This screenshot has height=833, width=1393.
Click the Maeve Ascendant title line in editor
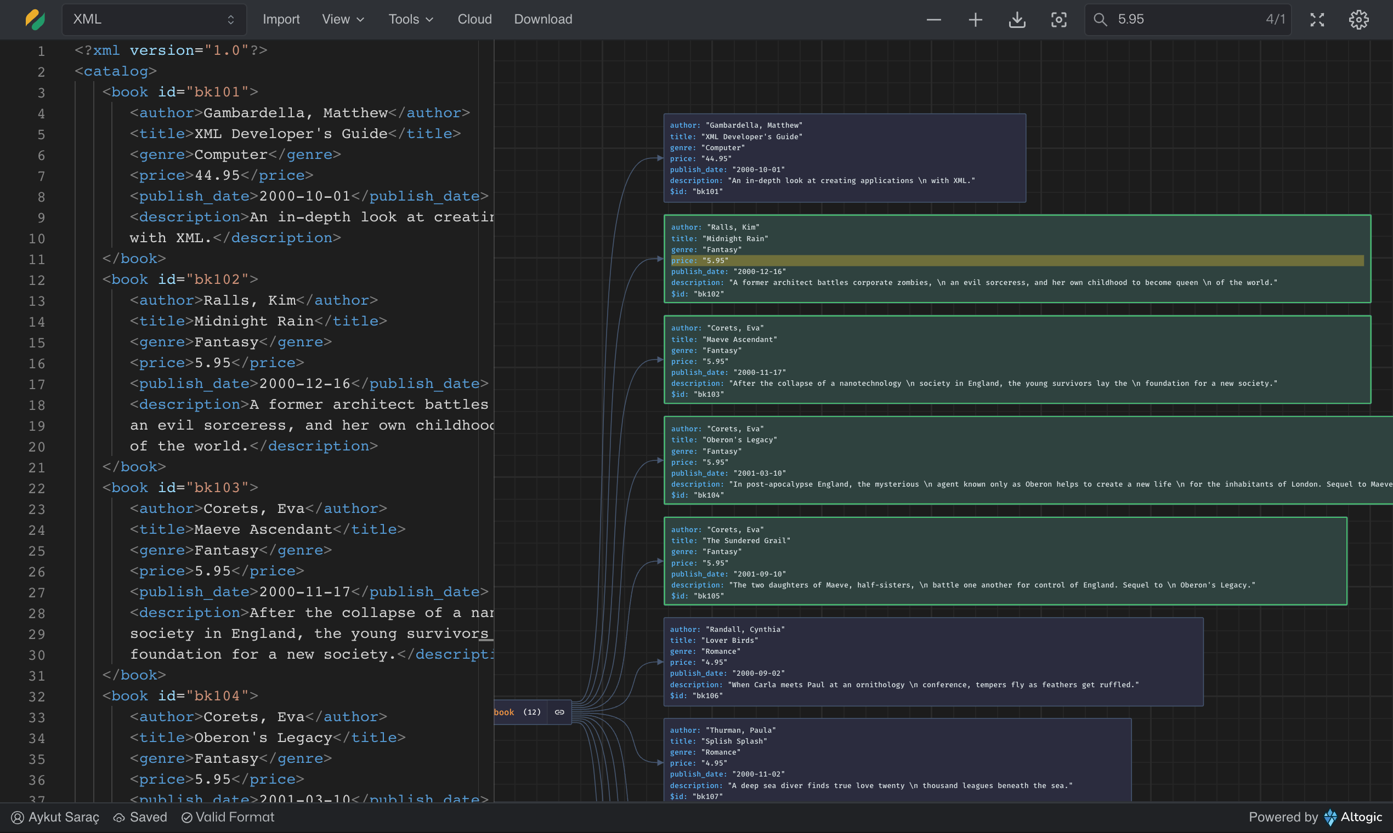coord(268,529)
